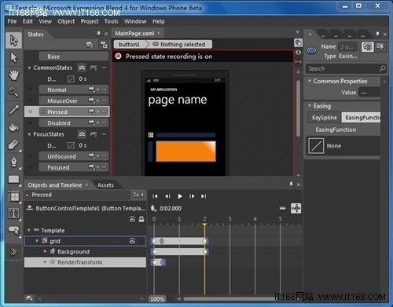
Task: Click the timeline horizontal scrollbar
Action: point(230,298)
